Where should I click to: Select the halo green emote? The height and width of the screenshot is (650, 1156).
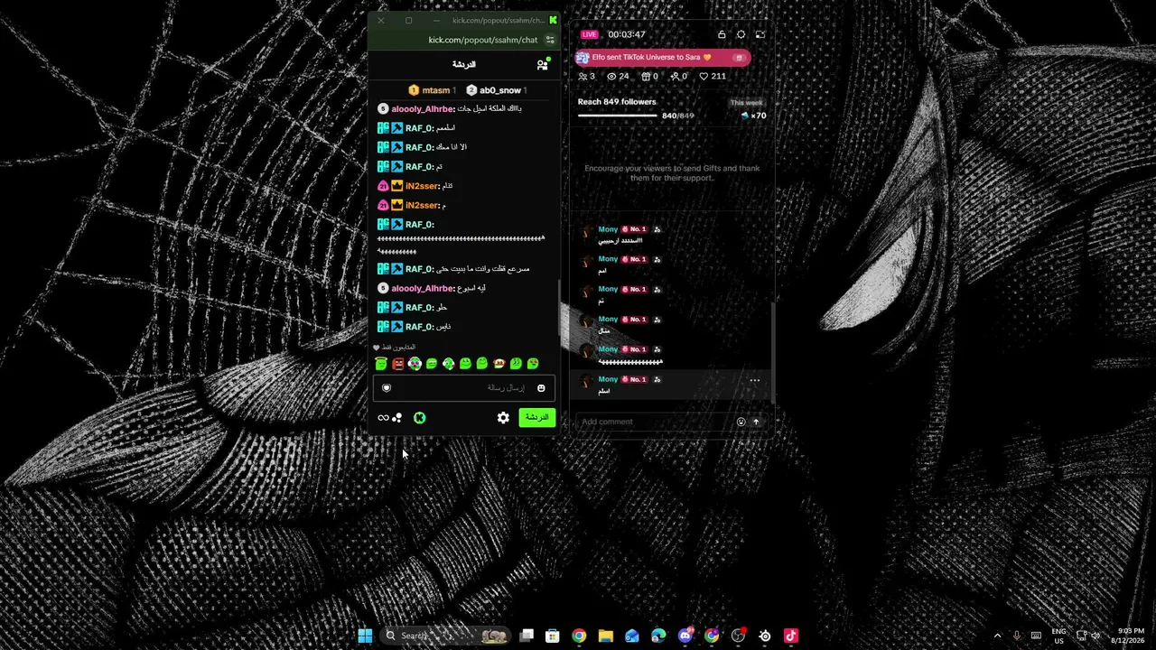(381, 364)
